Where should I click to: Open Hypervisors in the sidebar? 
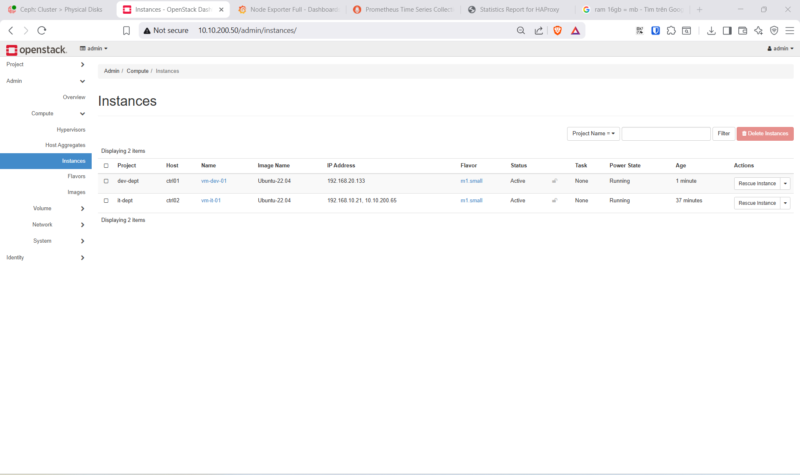71,130
